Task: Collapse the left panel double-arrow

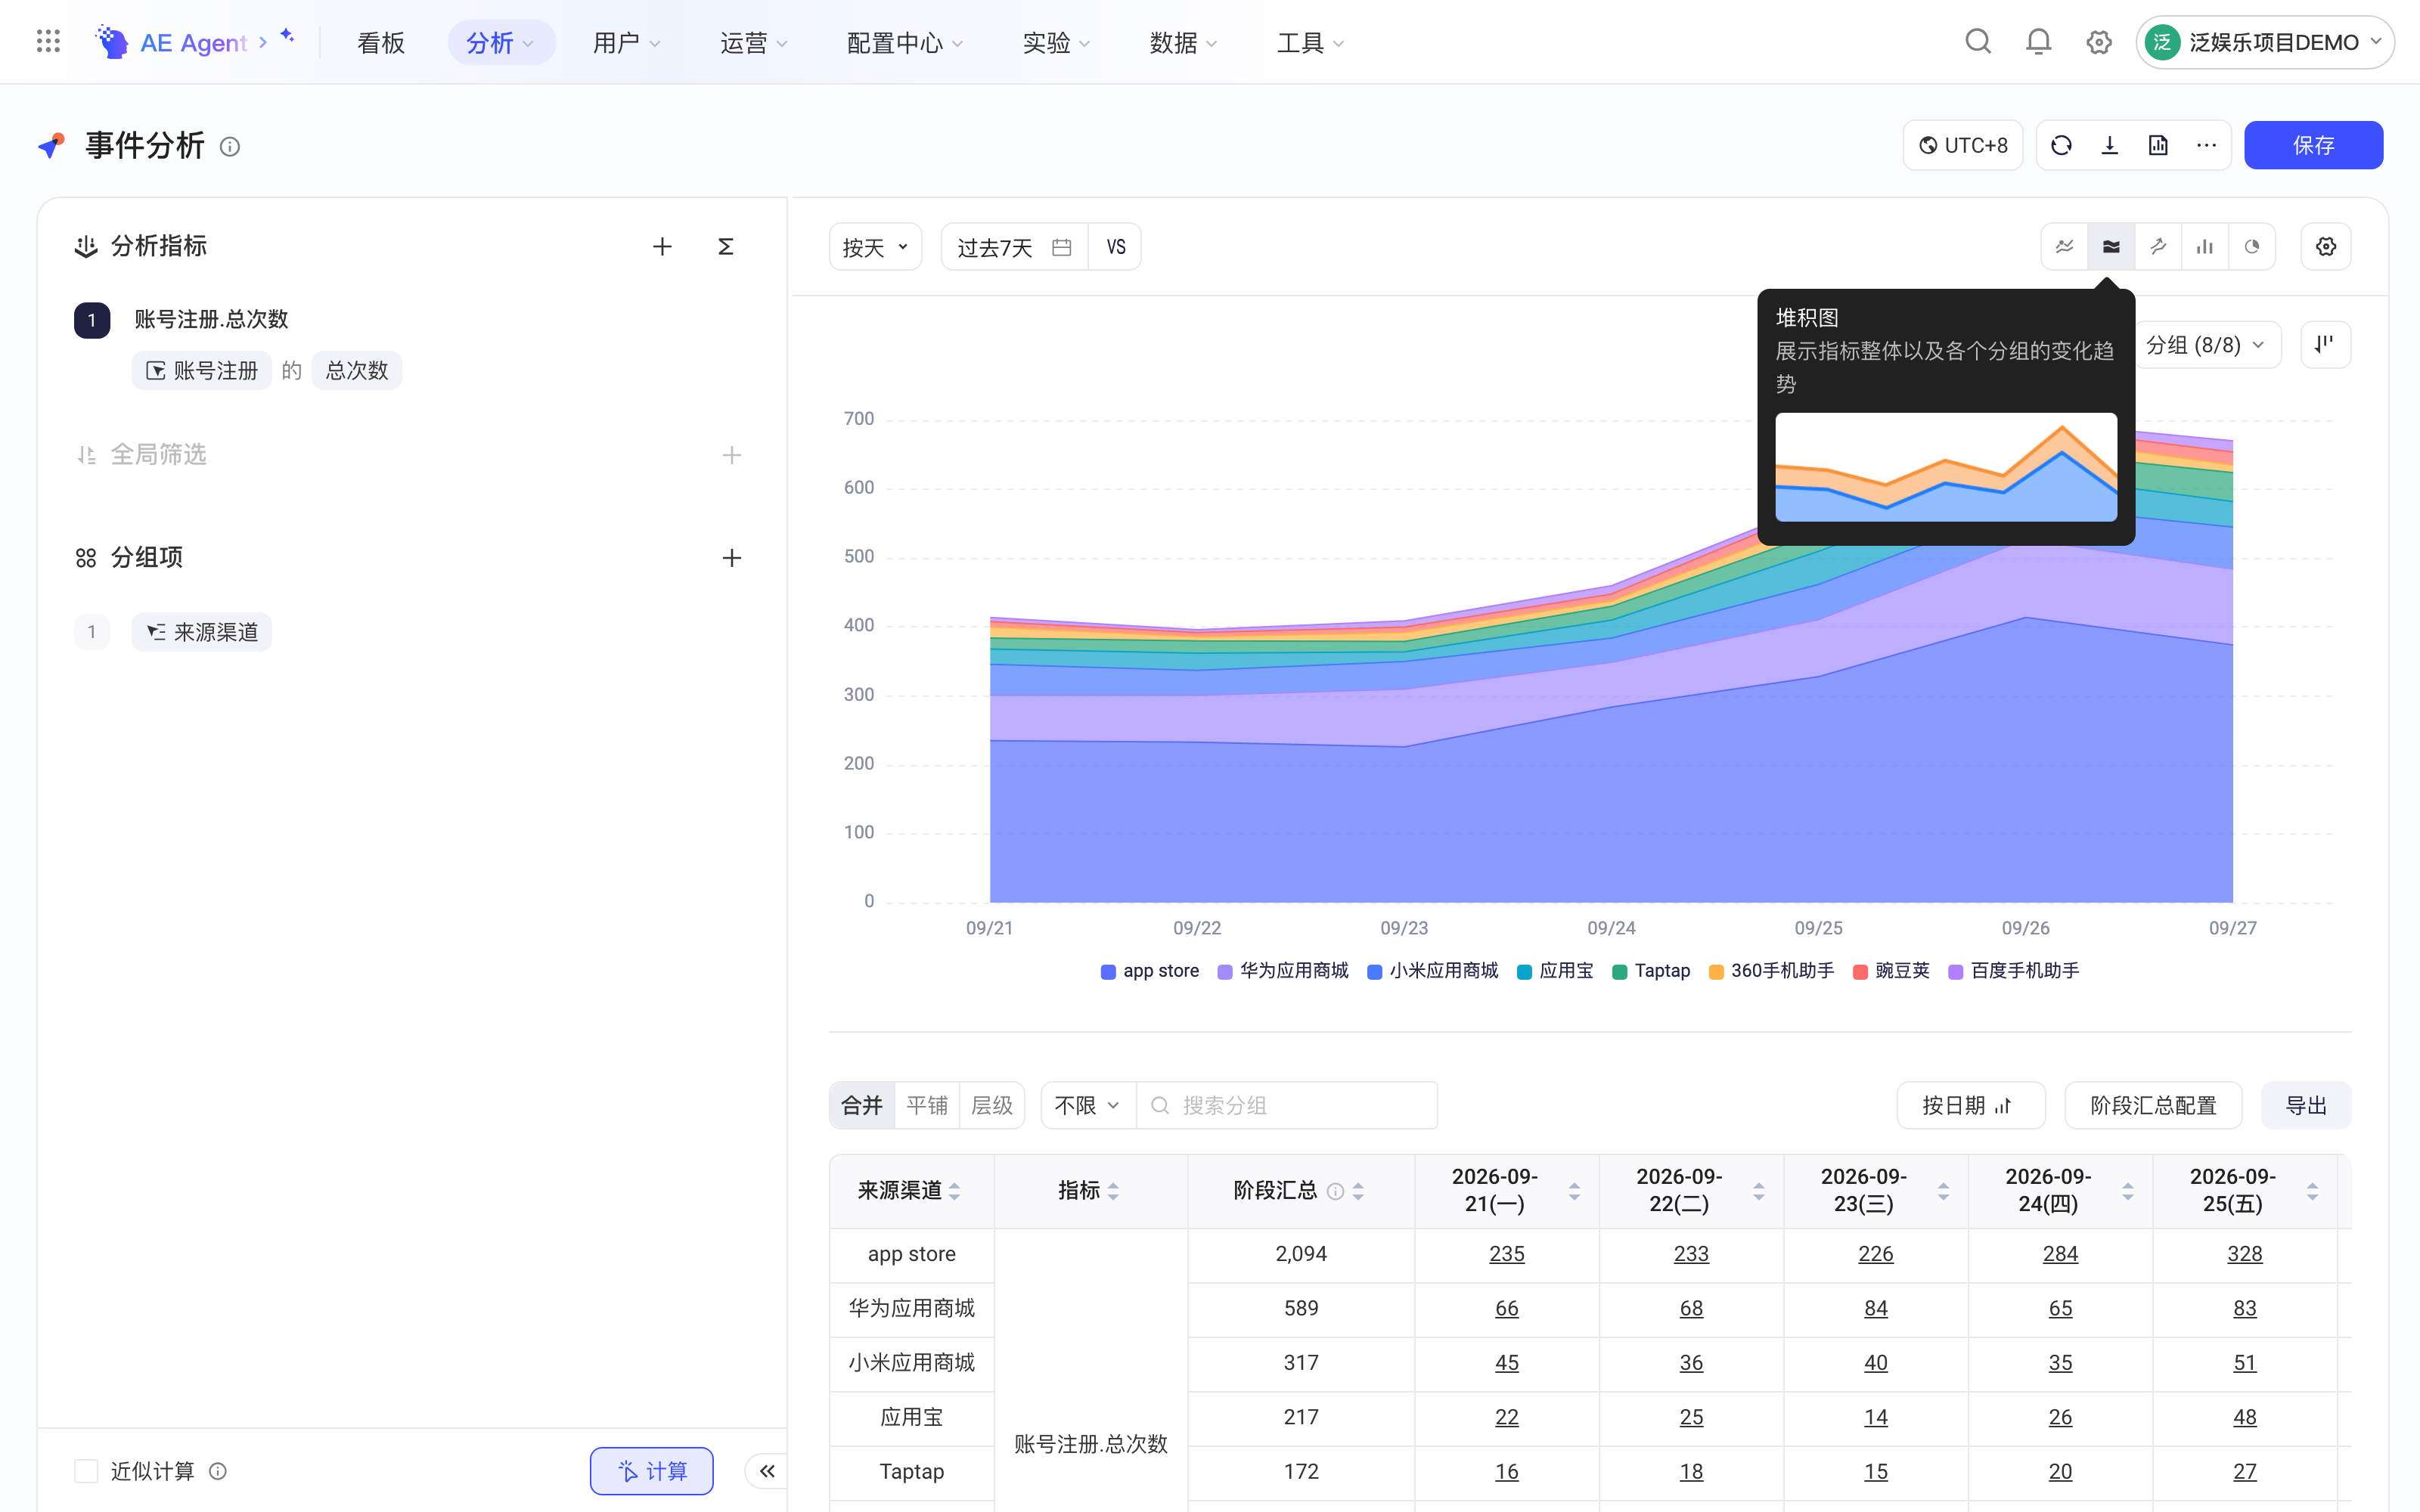Action: [767, 1471]
